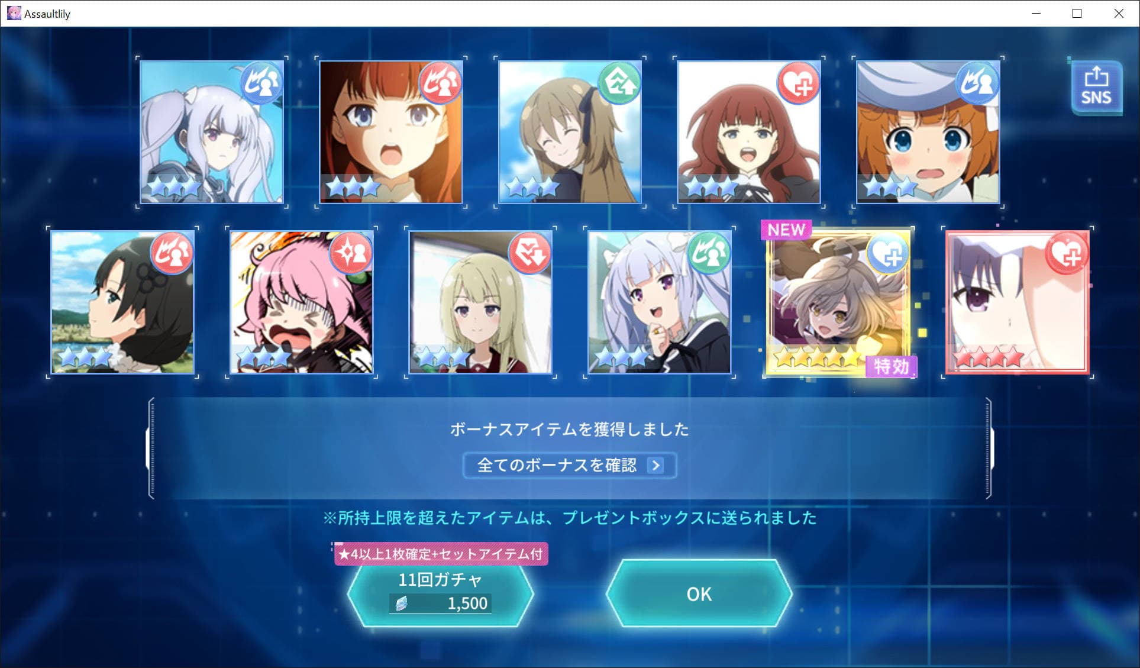Click red down-arrow badge on blonde girl card
Viewport: 1140px width, 668px height.
coord(529,253)
